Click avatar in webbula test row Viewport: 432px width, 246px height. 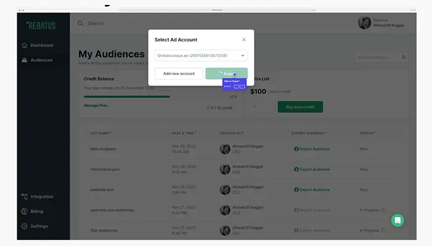click(x=225, y=190)
